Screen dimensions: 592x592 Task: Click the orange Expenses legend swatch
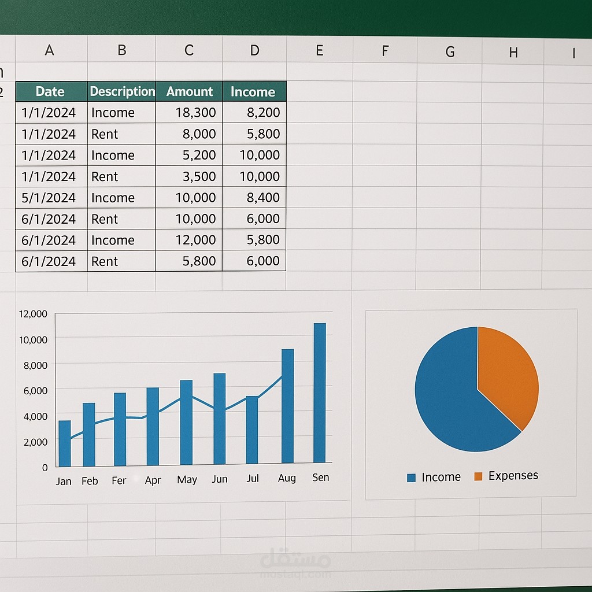point(478,476)
